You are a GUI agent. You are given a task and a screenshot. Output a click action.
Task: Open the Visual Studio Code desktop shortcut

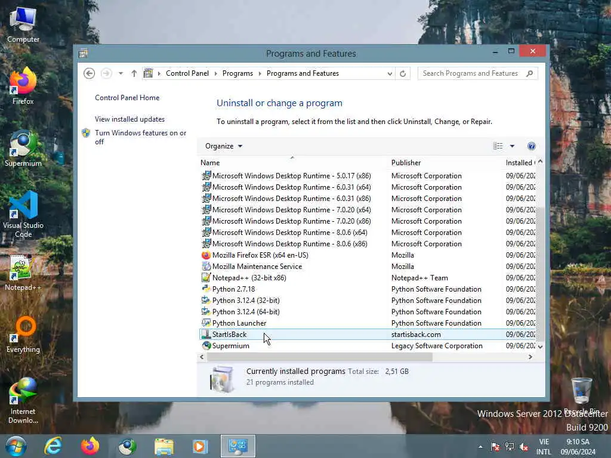23,215
